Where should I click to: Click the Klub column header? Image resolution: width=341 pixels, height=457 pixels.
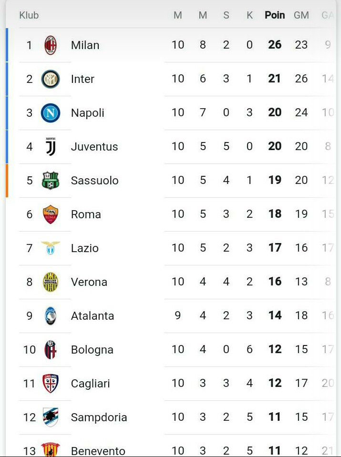point(29,15)
